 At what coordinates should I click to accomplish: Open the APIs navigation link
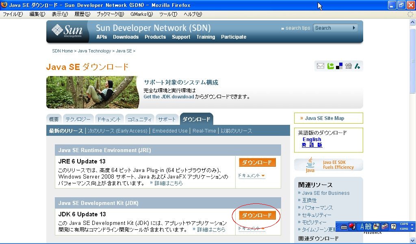[x=102, y=37]
